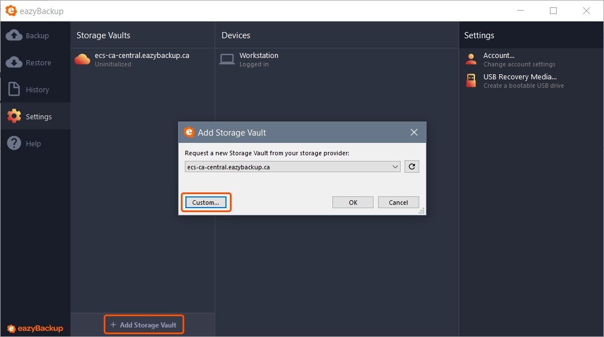This screenshot has height=337, width=604.
Task: Open the Restore section cloud download icon
Action: click(x=14, y=62)
